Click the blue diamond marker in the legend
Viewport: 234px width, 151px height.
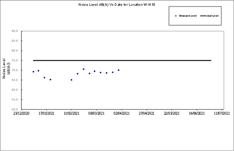point(176,16)
